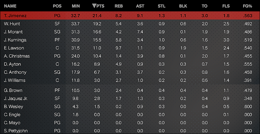260x134 pixels.
Task: Sort by the REB column header
Action: pos(119,6)
